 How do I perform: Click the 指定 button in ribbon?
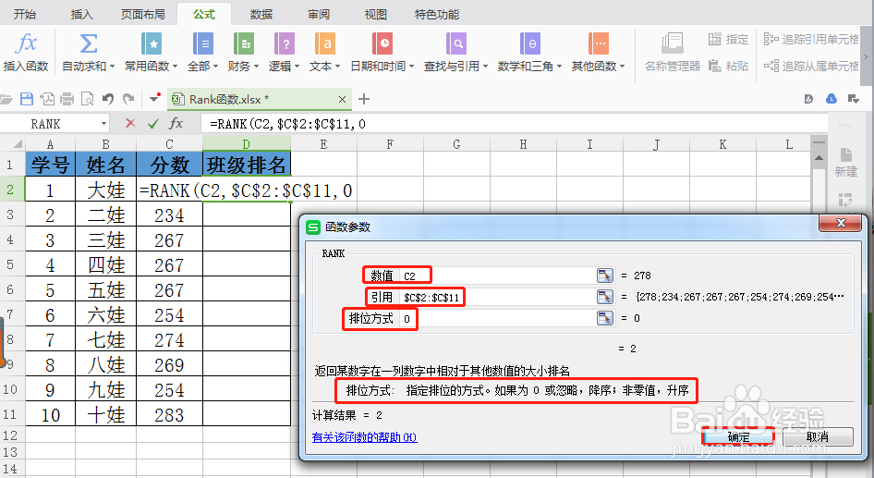[x=728, y=39]
